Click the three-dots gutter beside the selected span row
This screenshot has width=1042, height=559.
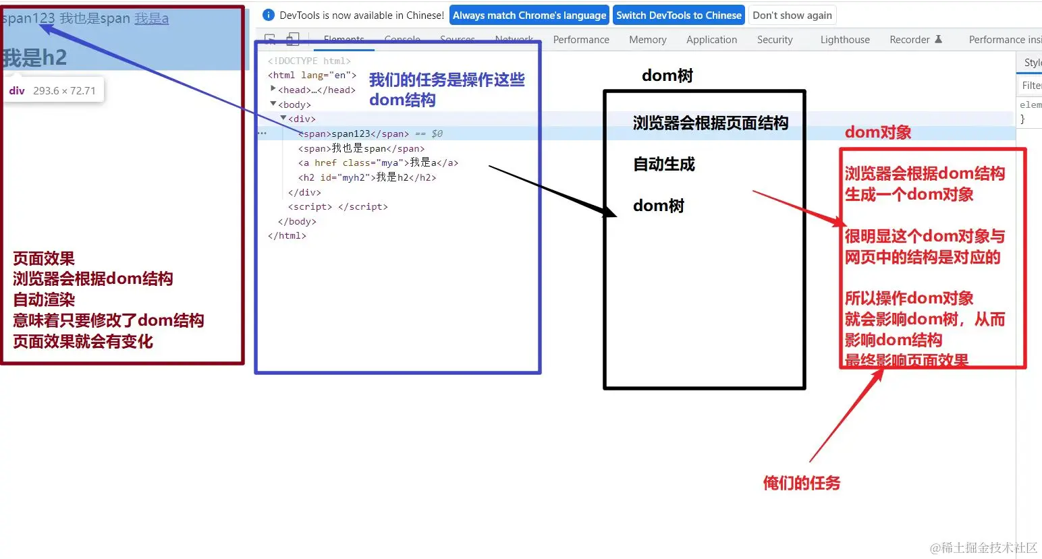pos(262,134)
